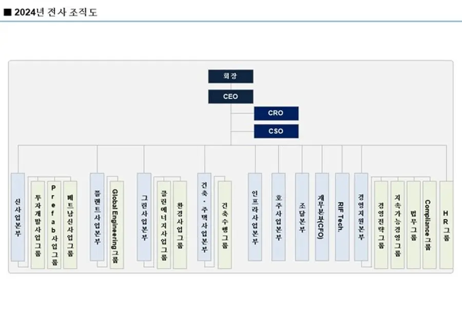
Task: Select the CSO box
Action: [x=276, y=131]
